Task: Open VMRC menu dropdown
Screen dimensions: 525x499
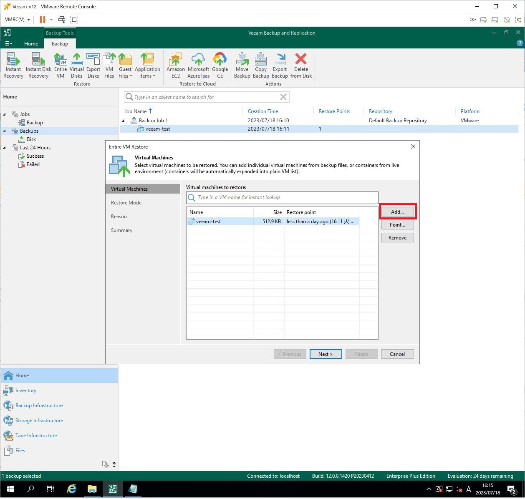Action: (x=17, y=19)
